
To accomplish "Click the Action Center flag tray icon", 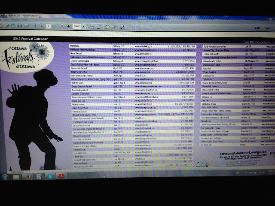I will coord(251,173).
